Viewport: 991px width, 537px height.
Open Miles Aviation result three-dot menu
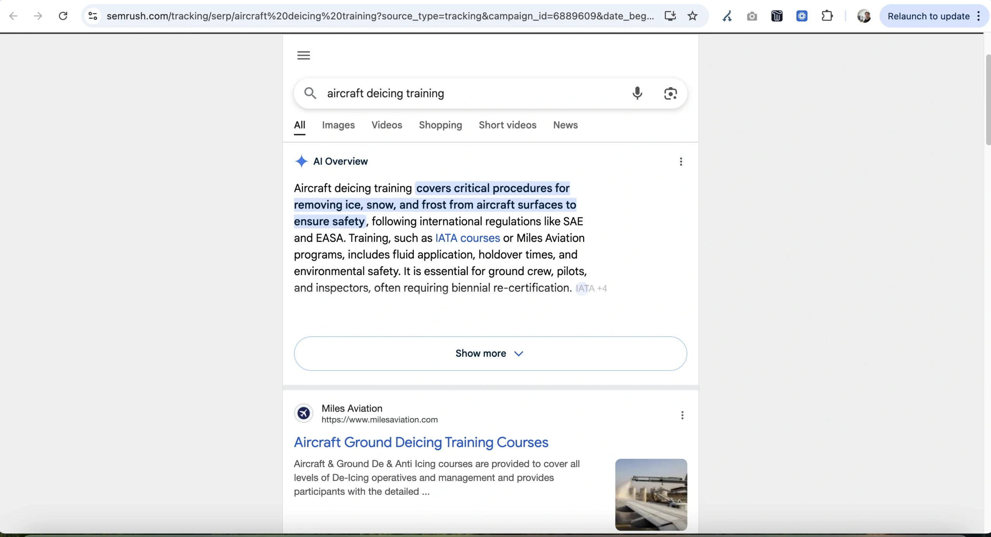682,415
